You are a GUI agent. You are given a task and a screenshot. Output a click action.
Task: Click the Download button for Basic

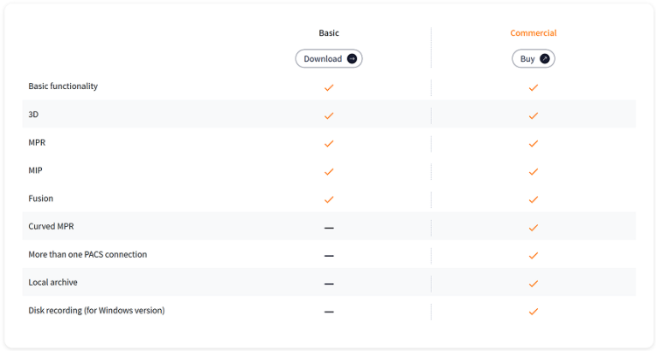[329, 58]
